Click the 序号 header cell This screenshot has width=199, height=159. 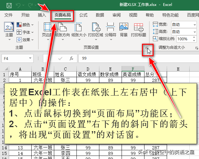click(x=20, y=74)
